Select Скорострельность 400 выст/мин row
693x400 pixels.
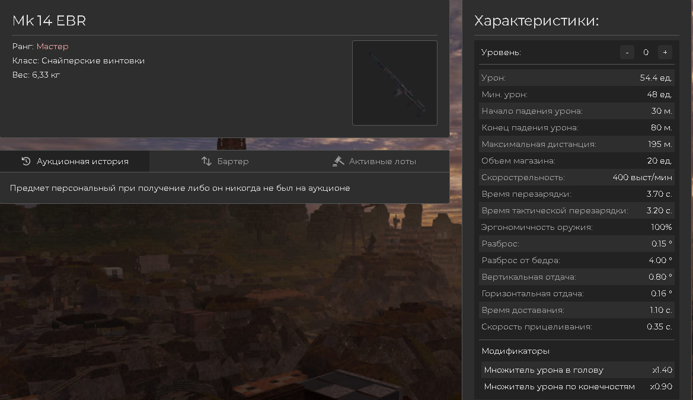click(x=576, y=177)
